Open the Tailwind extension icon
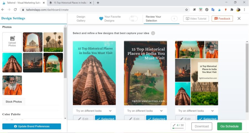 pyautogui.click(x=219, y=10)
